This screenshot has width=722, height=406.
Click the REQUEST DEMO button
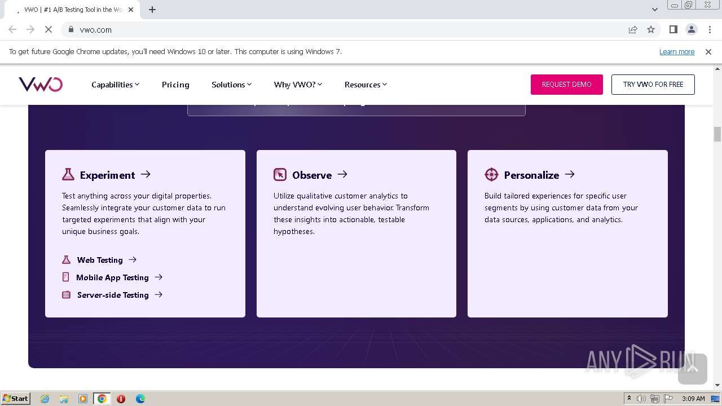pyautogui.click(x=567, y=85)
